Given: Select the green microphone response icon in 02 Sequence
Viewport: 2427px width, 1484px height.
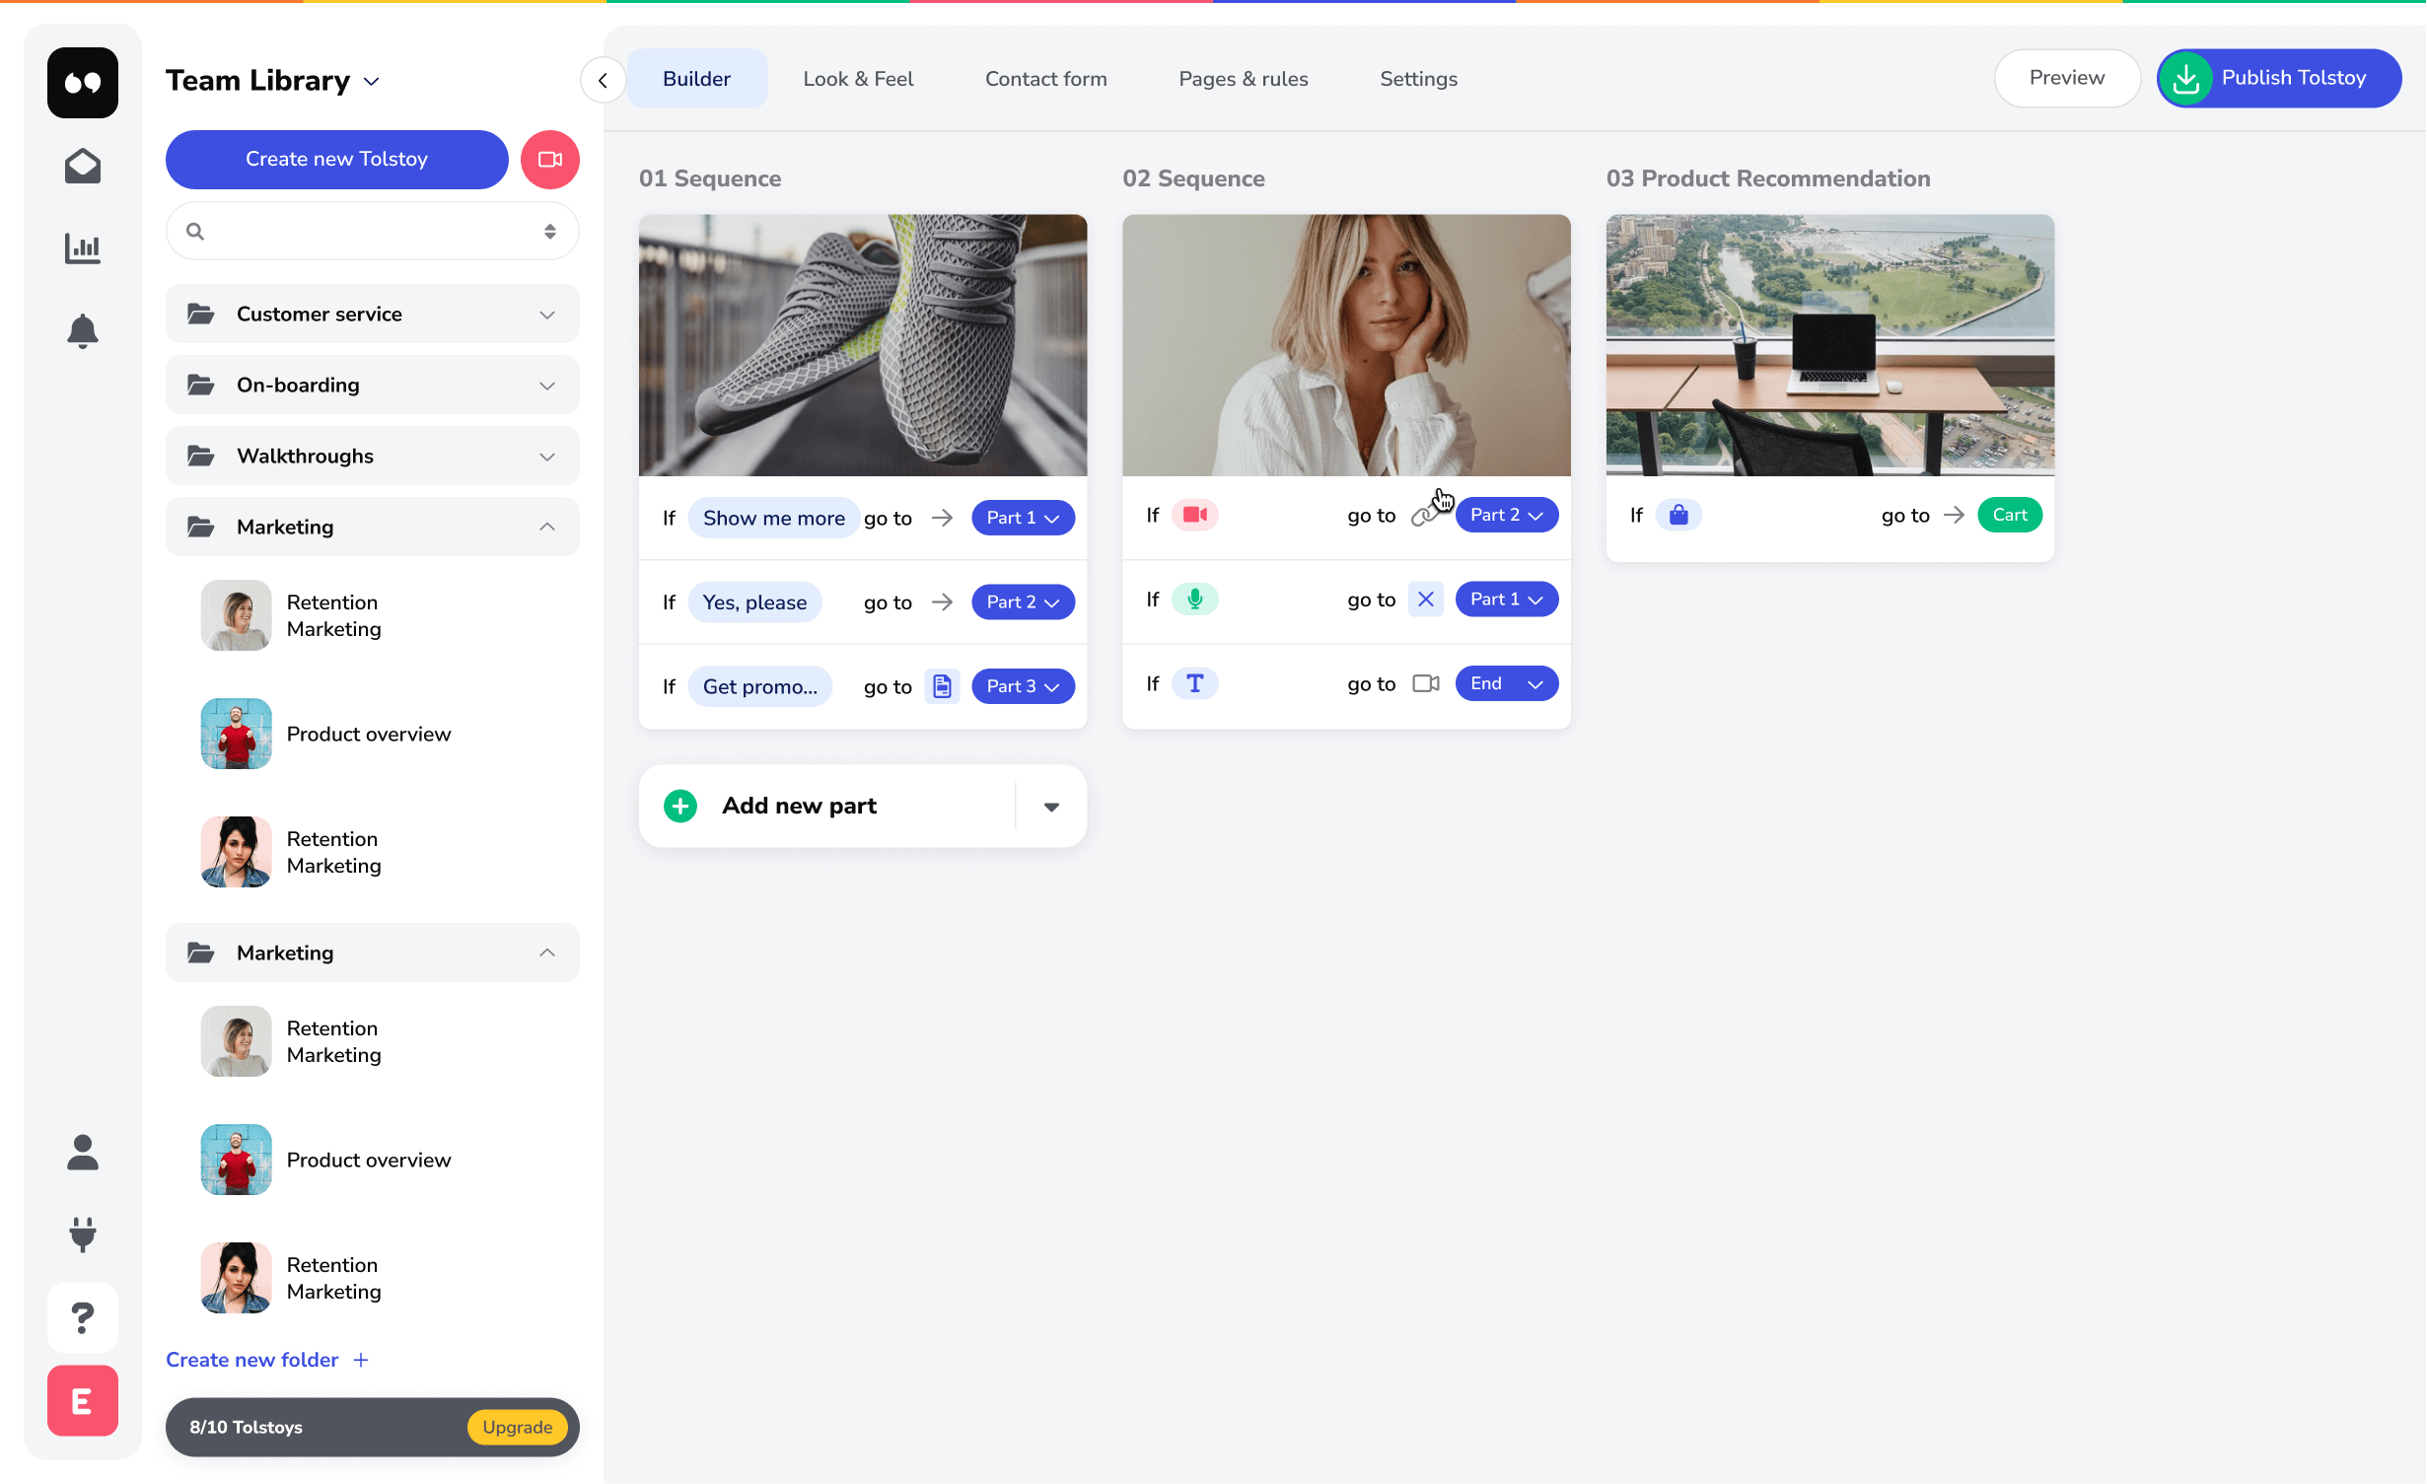Looking at the screenshot, I should tap(1194, 599).
